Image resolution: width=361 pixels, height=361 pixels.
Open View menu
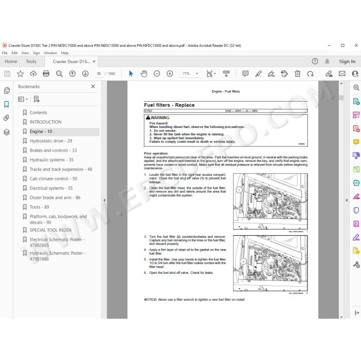point(25,53)
